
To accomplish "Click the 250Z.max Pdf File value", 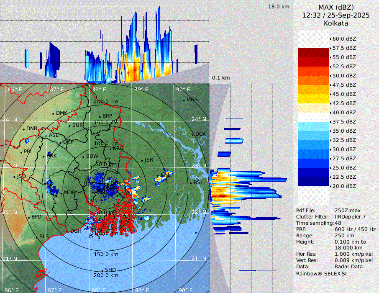I will [346, 210].
